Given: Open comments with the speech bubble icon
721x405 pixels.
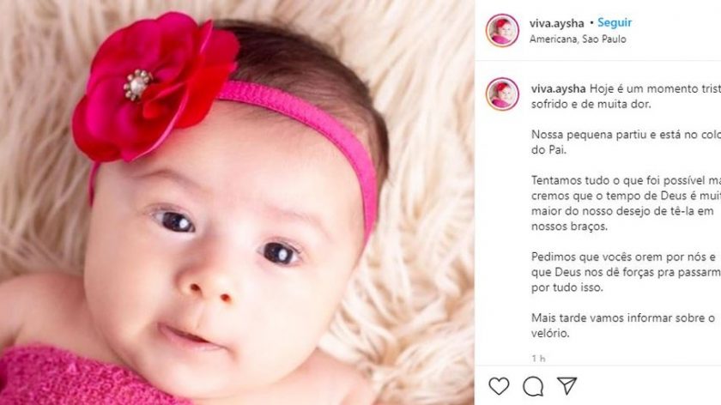Looking at the screenshot, I should pos(533,386).
